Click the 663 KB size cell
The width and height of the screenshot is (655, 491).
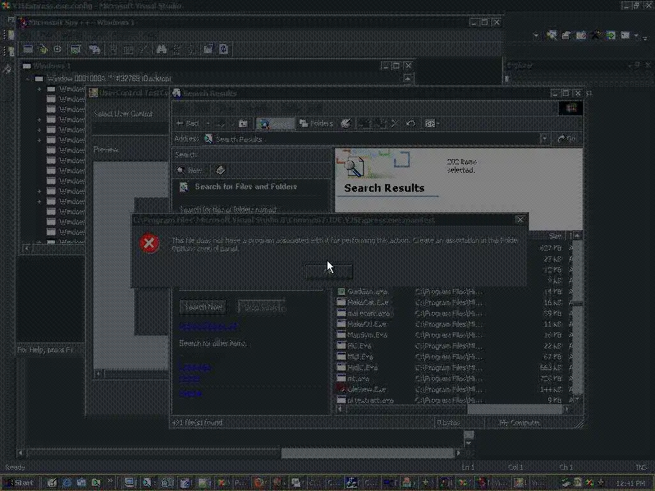551,368
